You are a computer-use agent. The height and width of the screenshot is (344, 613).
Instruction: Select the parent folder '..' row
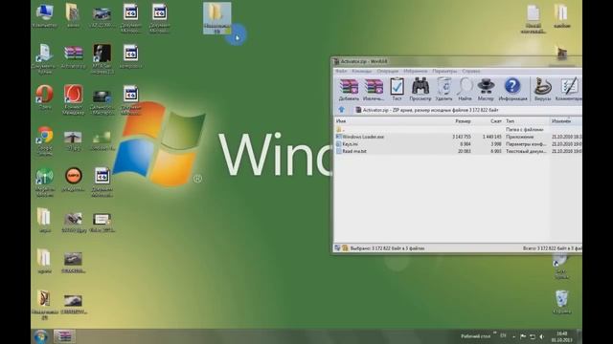(x=458, y=130)
